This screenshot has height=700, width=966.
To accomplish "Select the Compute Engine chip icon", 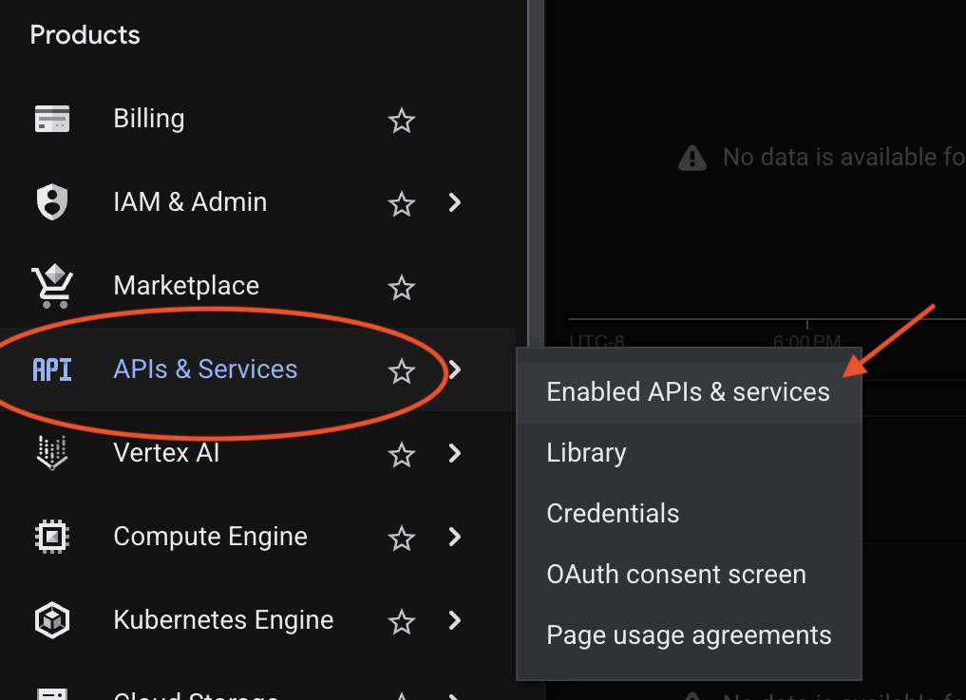I will coord(51,537).
